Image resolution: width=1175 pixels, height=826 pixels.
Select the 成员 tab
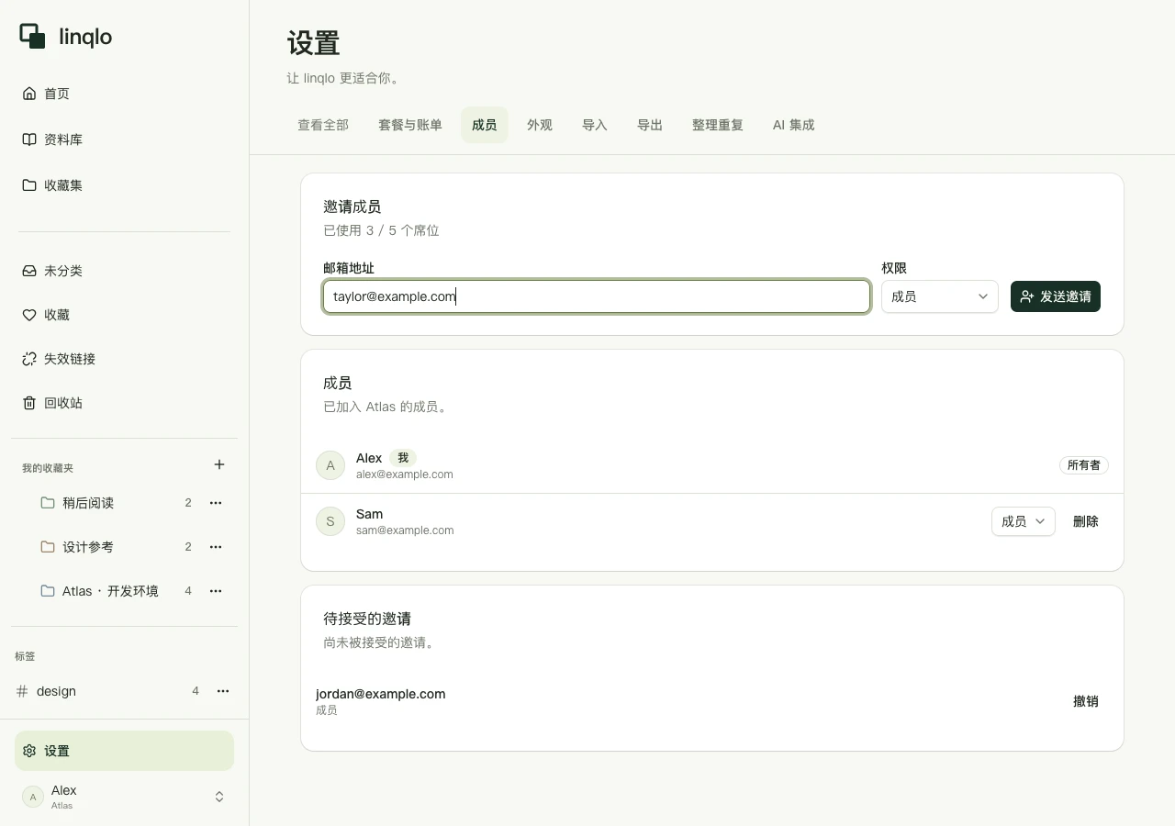coord(485,125)
